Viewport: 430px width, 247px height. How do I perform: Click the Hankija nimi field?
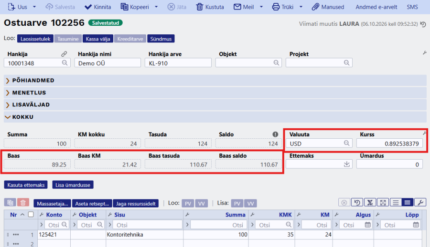(107, 63)
